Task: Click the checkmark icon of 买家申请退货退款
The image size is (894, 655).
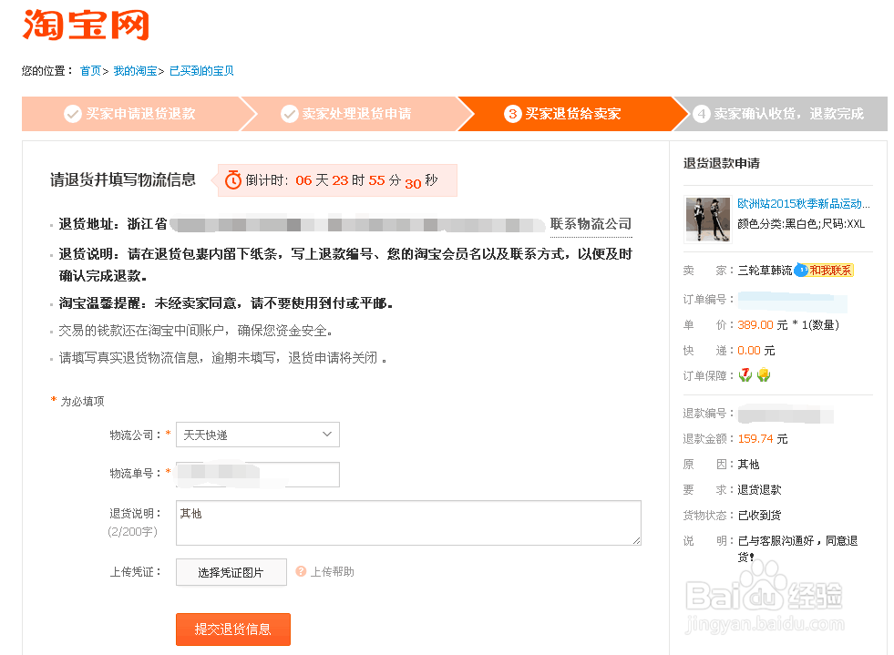Action: point(72,114)
